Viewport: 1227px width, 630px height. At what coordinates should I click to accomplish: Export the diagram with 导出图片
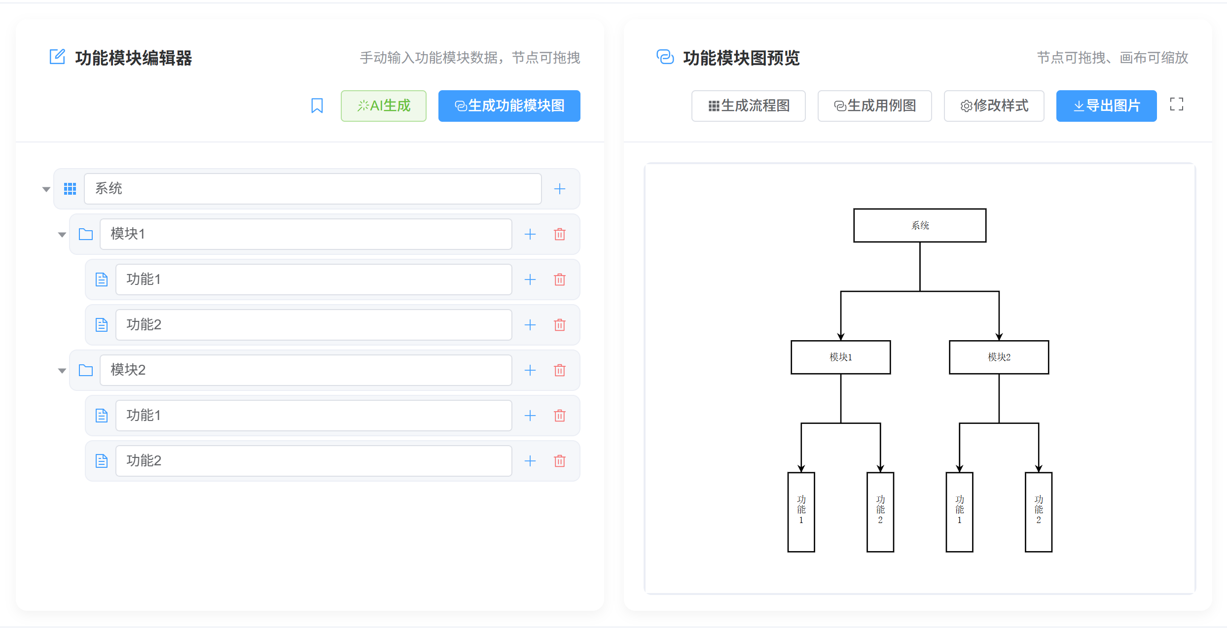tap(1106, 105)
